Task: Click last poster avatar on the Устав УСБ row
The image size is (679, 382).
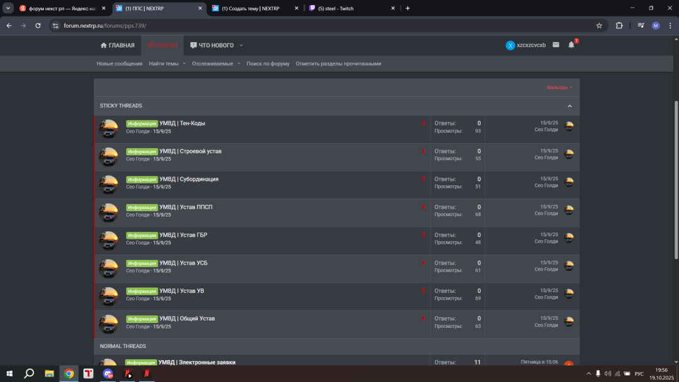Action: point(569,266)
